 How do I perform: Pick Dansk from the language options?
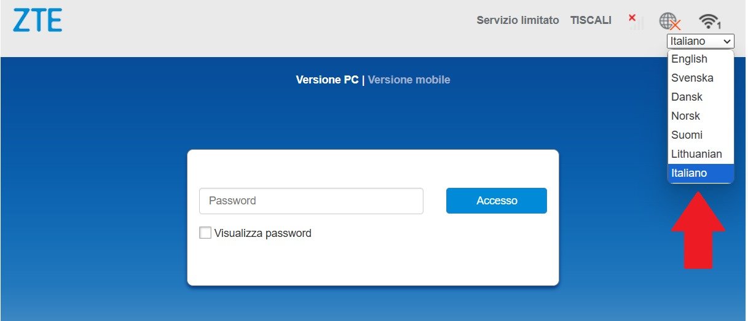(x=687, y=97)
